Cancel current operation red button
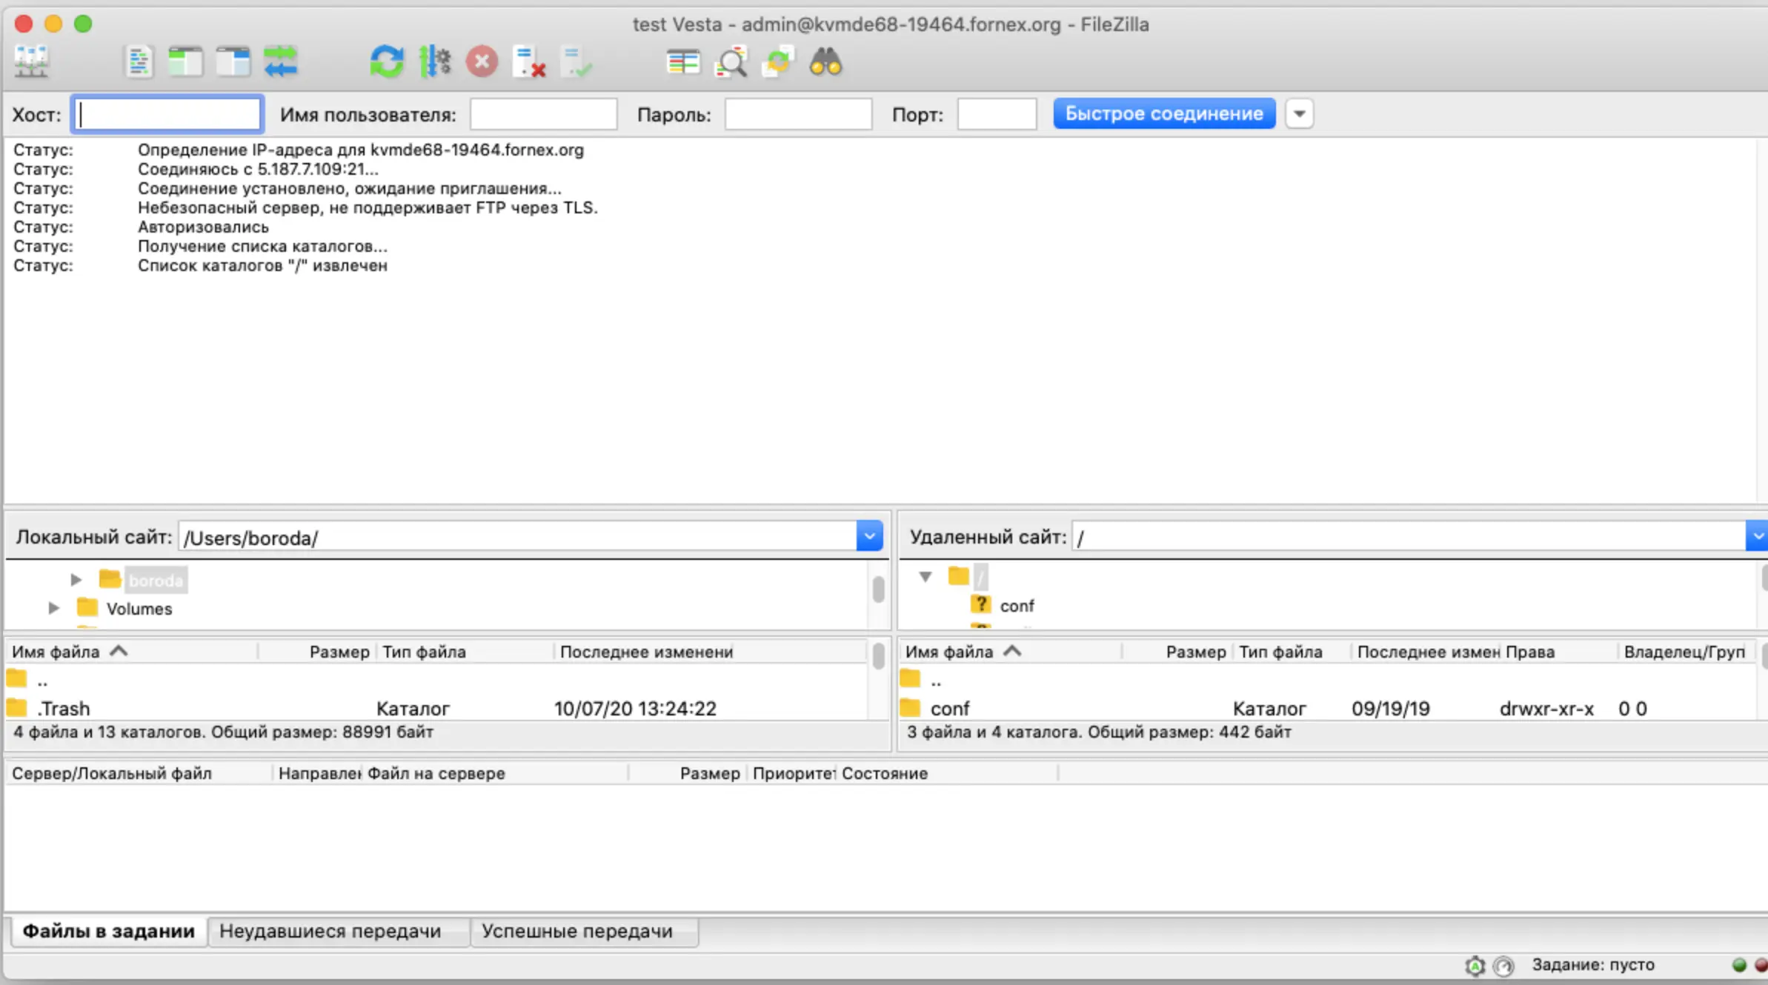Image resolution: width=1768 pixels, height=985 pixels. 482,62
